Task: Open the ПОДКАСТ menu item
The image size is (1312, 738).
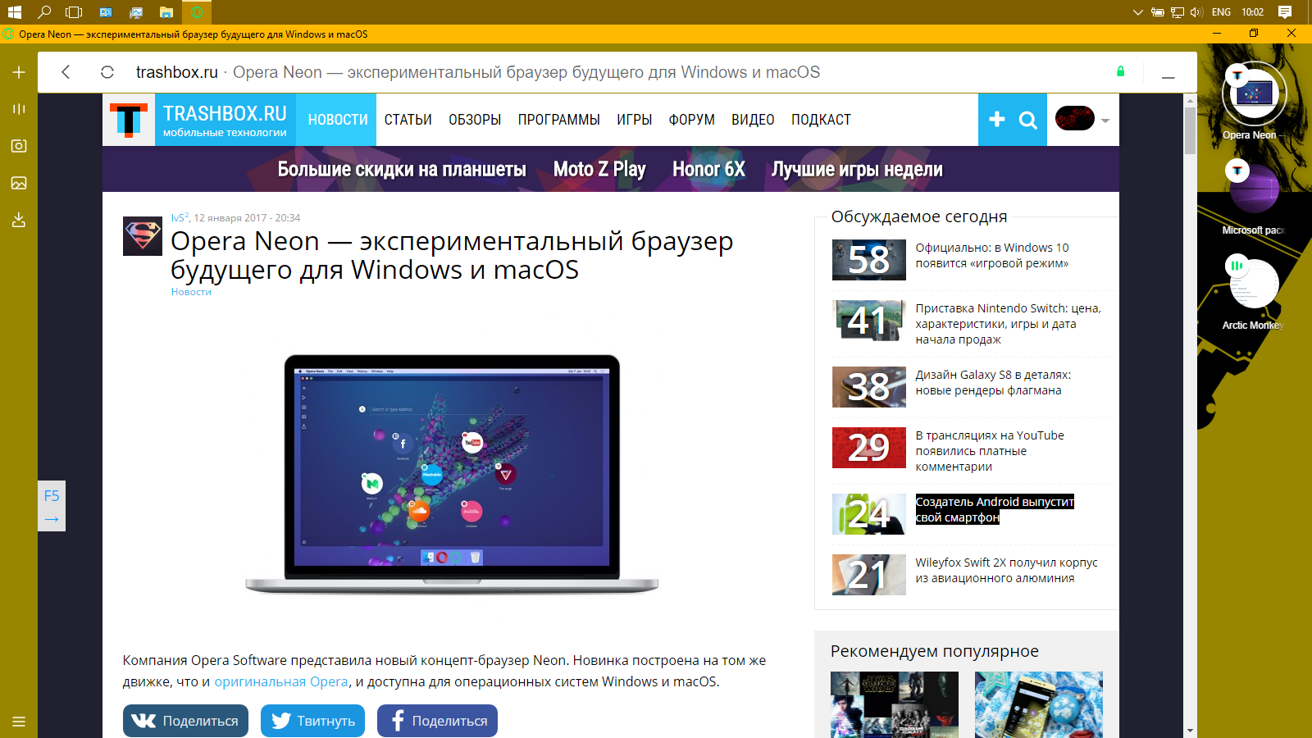Action: [x=821, y=120]
